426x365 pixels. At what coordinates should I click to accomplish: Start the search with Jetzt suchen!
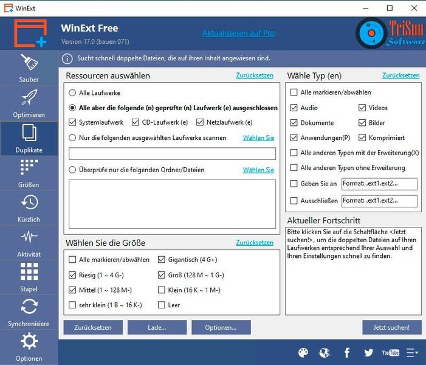tap(392, 327)
